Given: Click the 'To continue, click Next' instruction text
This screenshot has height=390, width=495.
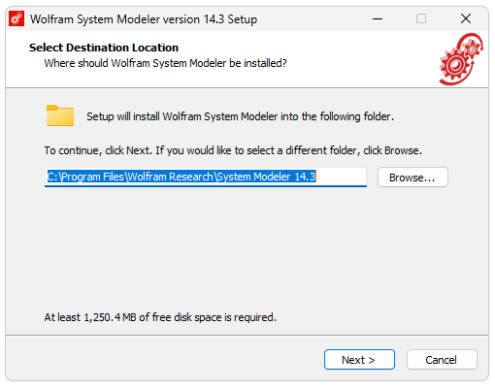Looking at the screenshot, I should (233, 150).
